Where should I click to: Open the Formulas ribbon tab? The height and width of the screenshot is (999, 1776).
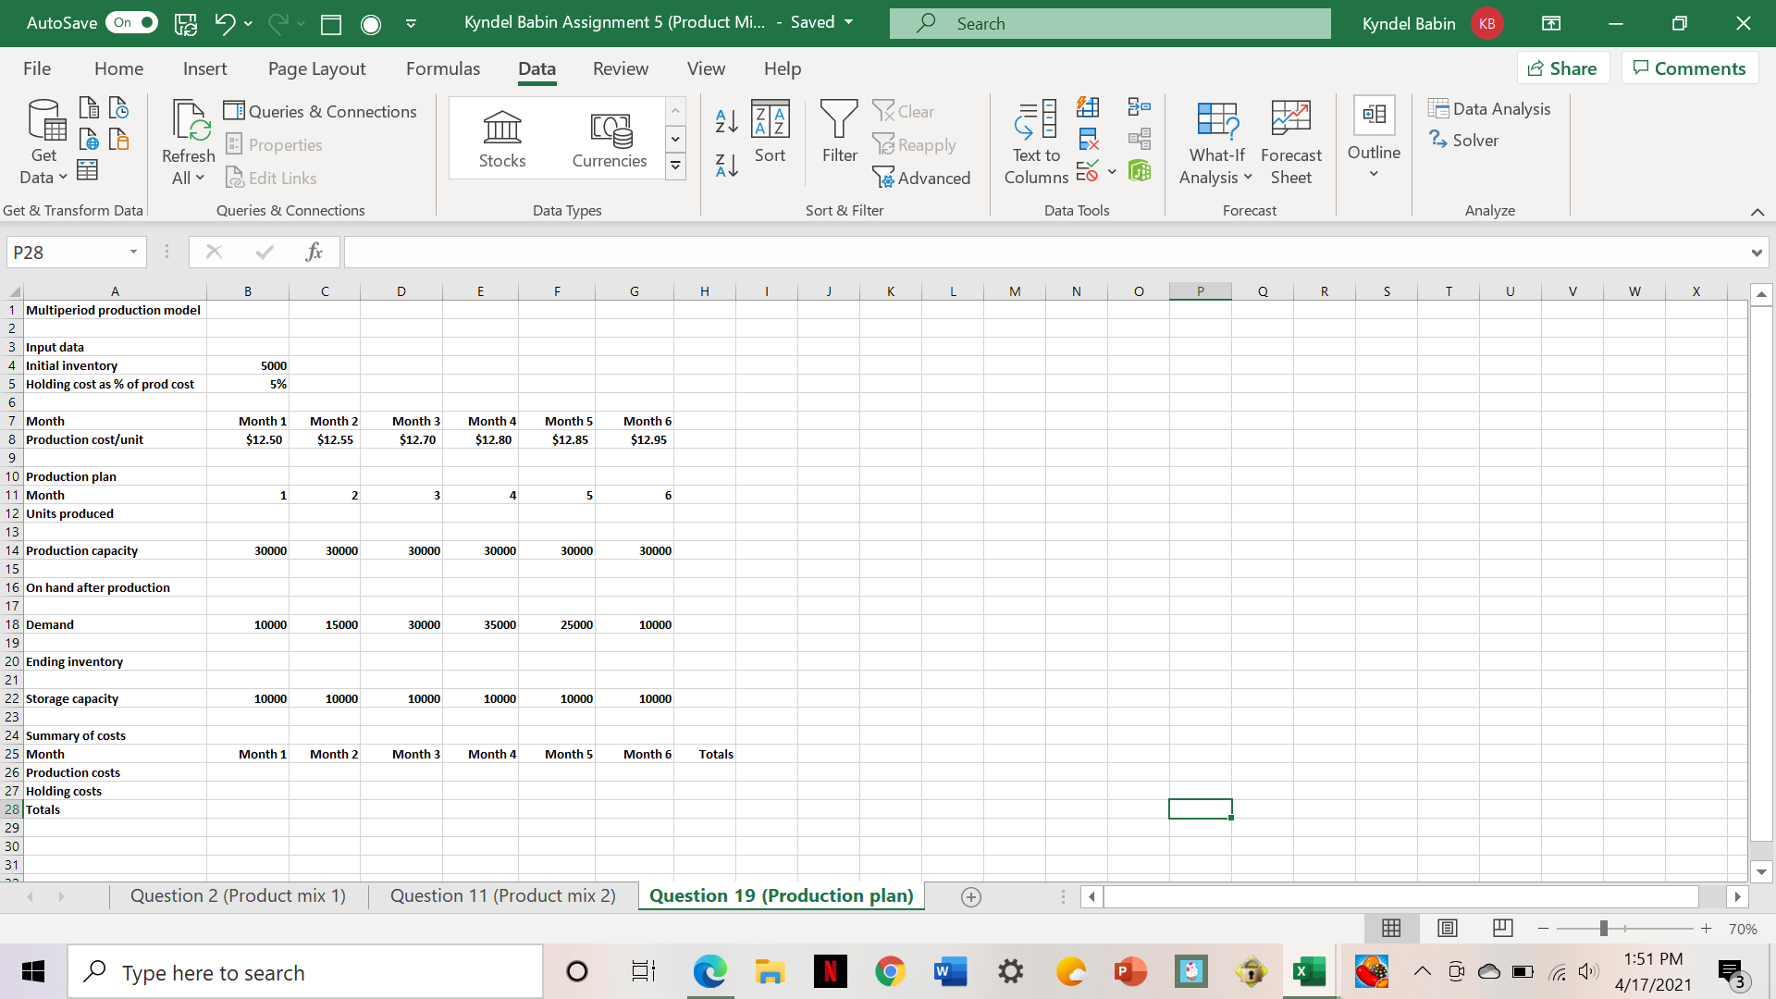442,68
